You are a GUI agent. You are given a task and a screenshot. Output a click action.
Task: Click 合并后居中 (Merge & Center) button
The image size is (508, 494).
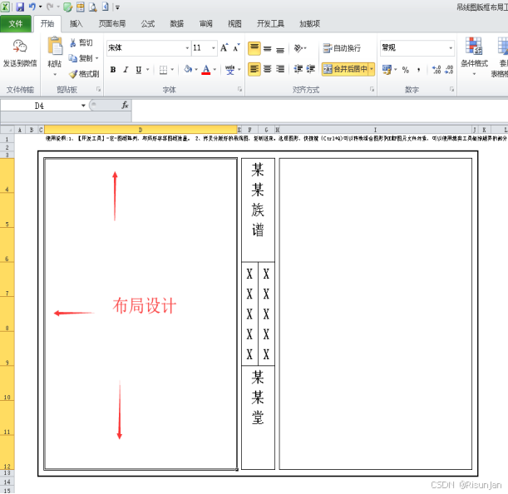pos(345,69)
